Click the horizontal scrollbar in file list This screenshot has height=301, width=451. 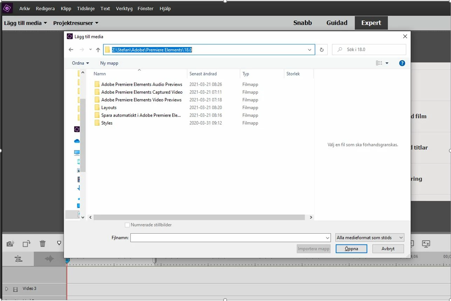click(x=199, y=218)
